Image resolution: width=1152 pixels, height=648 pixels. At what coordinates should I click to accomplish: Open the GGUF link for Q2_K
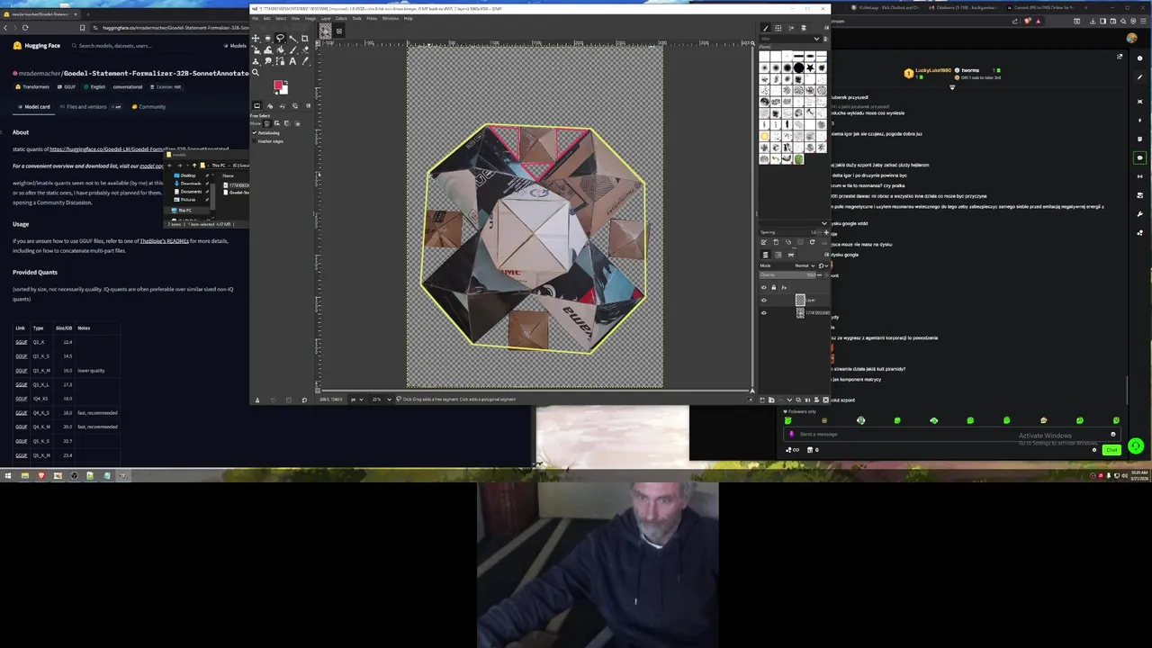pos(21,342)
